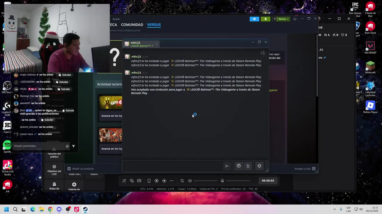
Task: Open CapCut desktop shortcut
Action: (7, 127)
